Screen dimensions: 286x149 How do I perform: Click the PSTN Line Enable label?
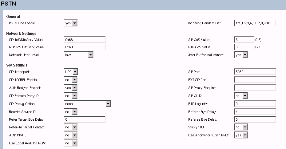point(22,23)
